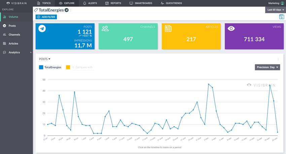
Task: Click the Smartboards screen icon
Action: point(131,3)
